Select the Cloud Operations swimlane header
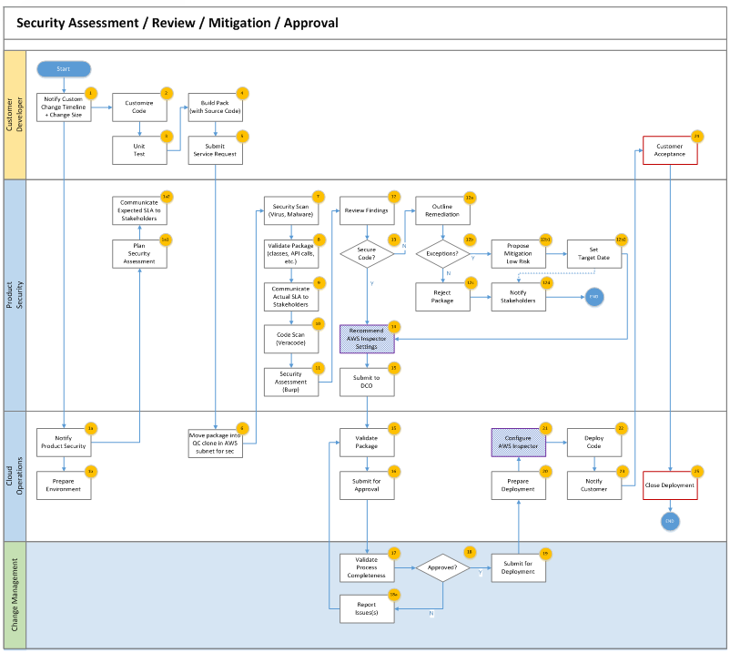Screen dimensions: 730x653 tap(15, 475)
